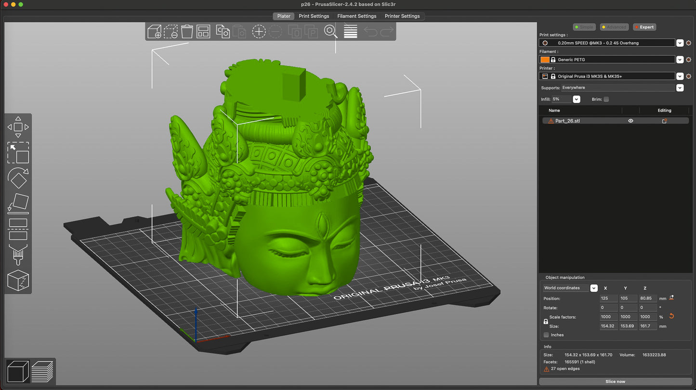Image resolution: width=696 pixels, height=390 pixels.
Task: Click the Delete all trash icon
Action: click(187, 32)
